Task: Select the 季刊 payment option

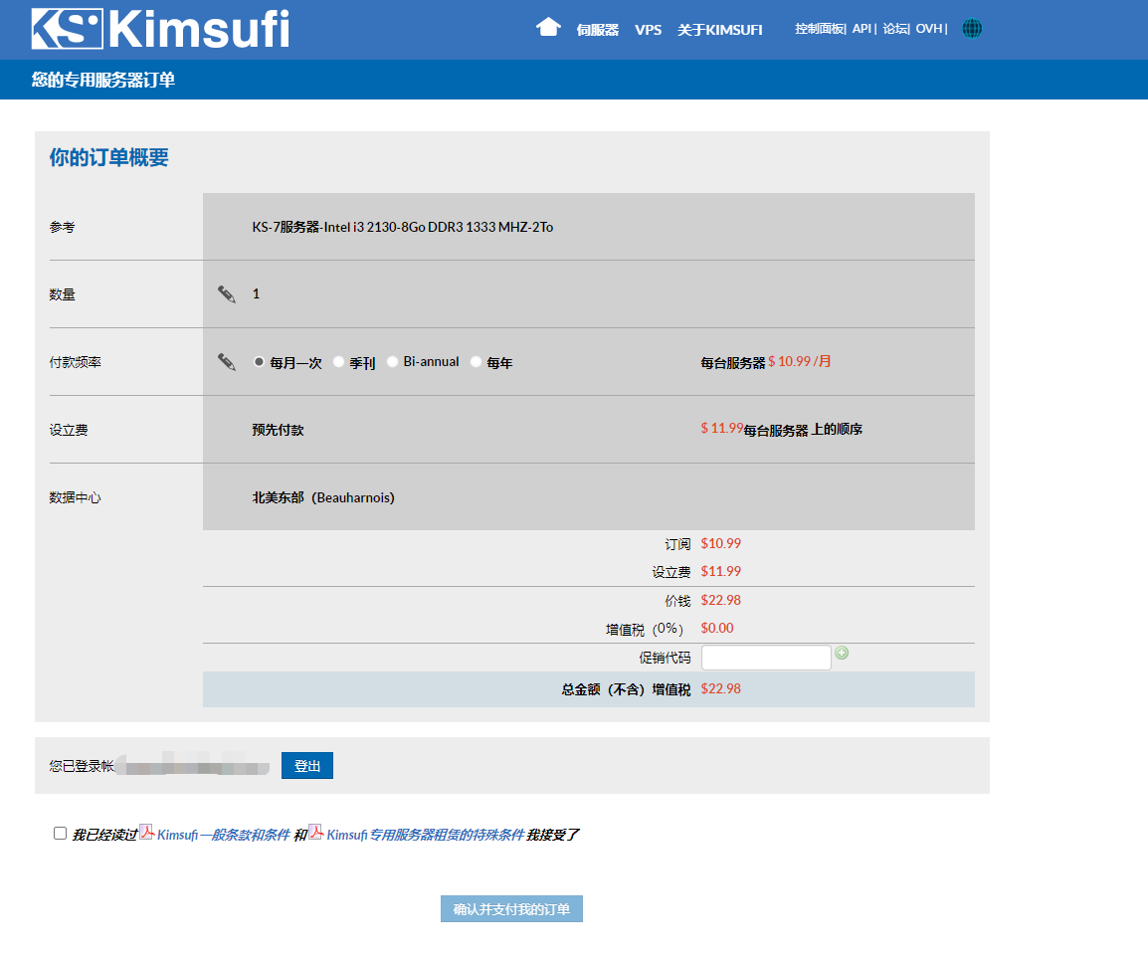Action: point(339,362)
